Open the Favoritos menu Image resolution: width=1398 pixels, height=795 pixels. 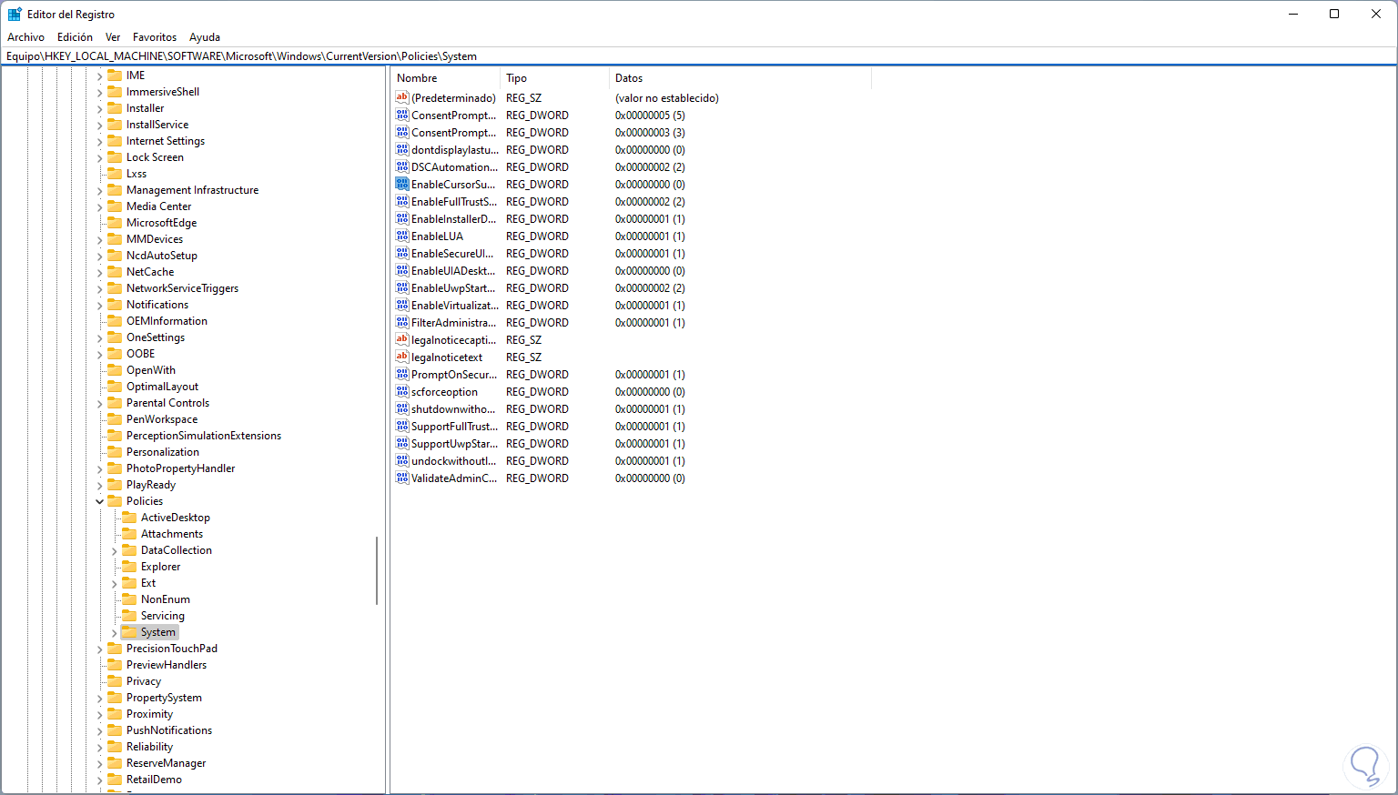click(155, 37)
